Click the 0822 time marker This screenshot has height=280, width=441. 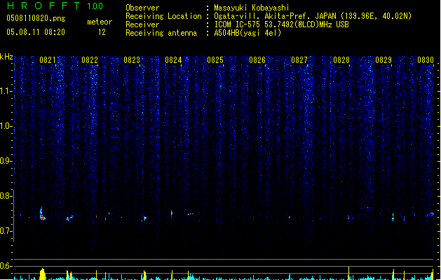click(x=90, y=60)
